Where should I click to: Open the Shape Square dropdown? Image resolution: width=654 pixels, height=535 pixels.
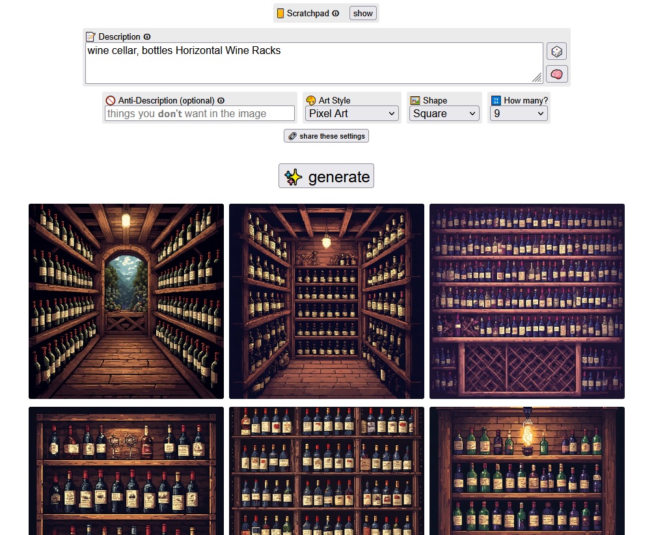444,113
